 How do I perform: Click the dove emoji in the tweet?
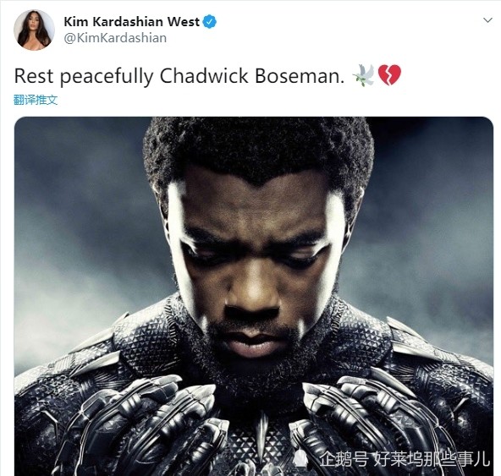coord(363,75)
